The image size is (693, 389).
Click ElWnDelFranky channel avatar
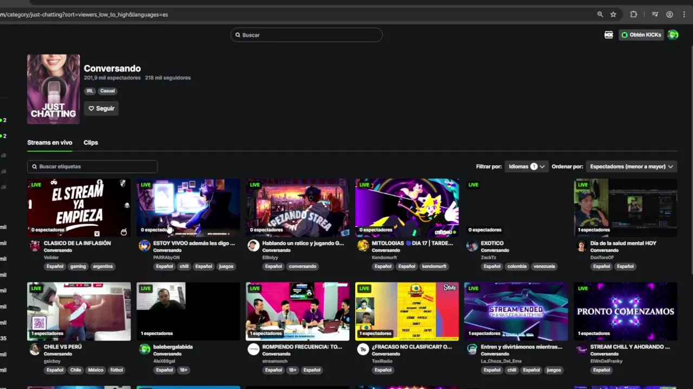(x=581, y=350)
